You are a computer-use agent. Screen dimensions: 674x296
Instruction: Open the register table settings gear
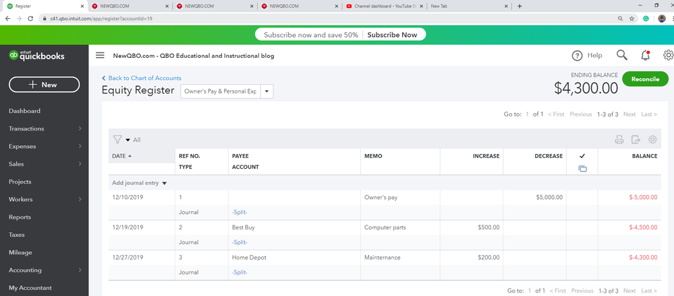tap(652, 140)
